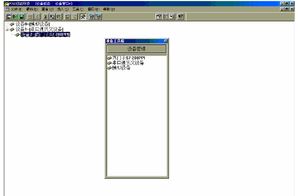This screenshot has width=298, height=196.
Task: Select 设备0 模拟设备 in the tree
Action: (x=32, y=24)
